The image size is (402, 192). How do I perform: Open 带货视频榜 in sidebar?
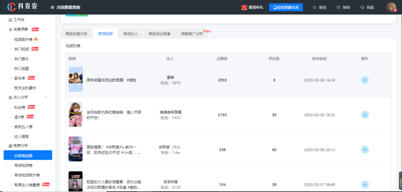coord(23,165)
